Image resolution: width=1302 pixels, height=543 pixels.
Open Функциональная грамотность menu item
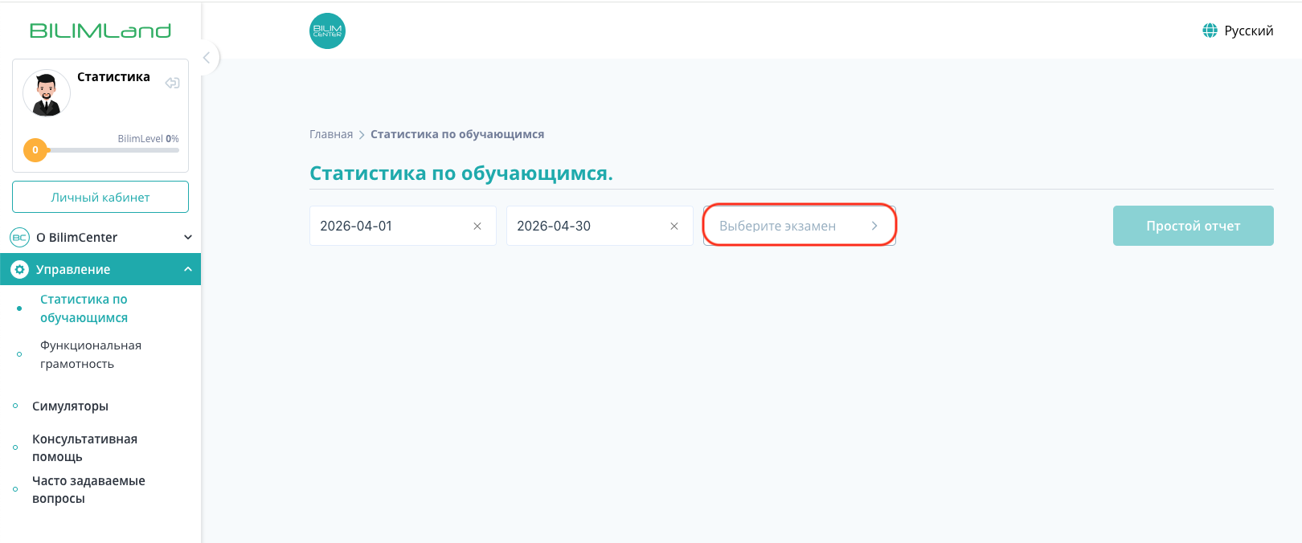tap(91, 354)
